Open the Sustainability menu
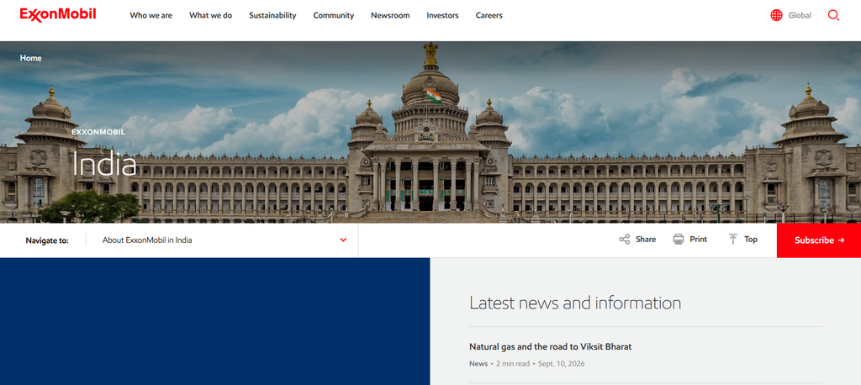This screenshot has height=385, width=861. coord(272,15)
